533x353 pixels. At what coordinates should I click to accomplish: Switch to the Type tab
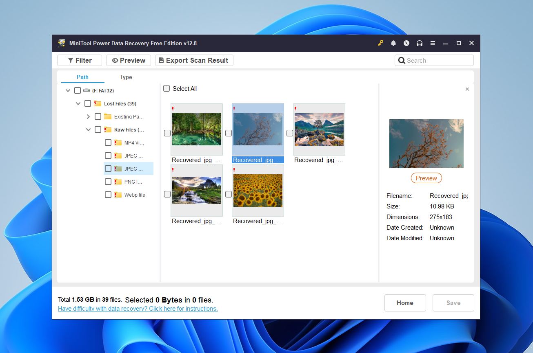(x=126, y=77)
